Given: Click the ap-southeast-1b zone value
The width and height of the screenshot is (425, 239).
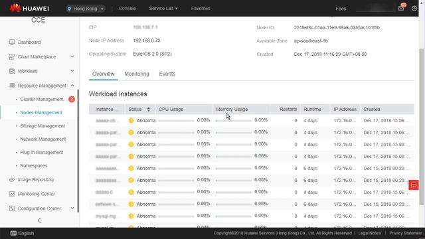Looking at the screenshot, I should 311,41.
